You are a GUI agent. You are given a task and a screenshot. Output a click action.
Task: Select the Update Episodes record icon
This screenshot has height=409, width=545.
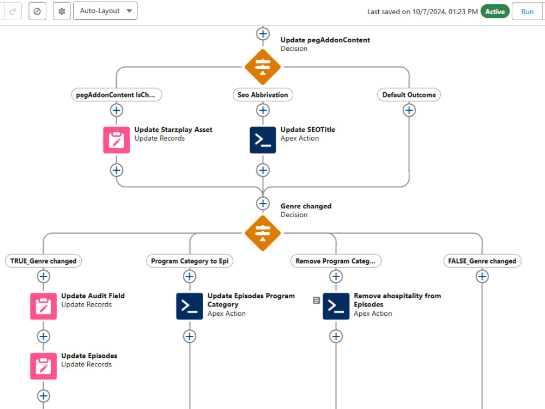point(44,366)
